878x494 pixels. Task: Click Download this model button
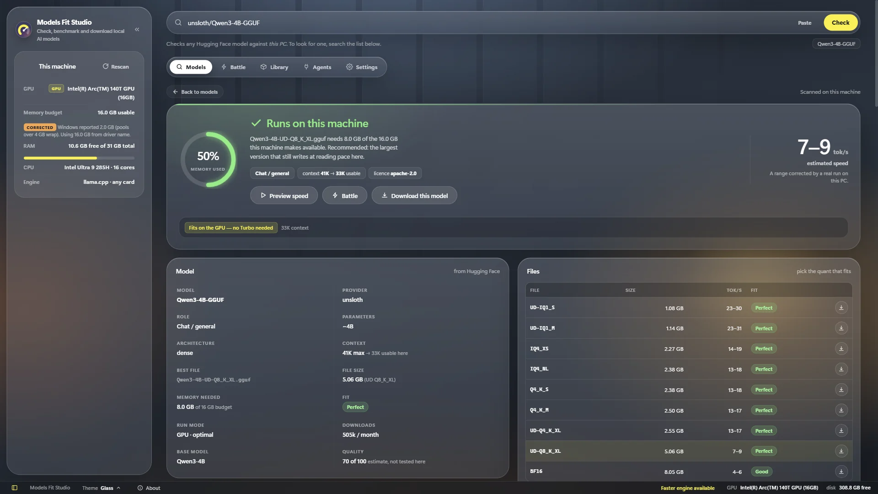[x=414, y=196]
